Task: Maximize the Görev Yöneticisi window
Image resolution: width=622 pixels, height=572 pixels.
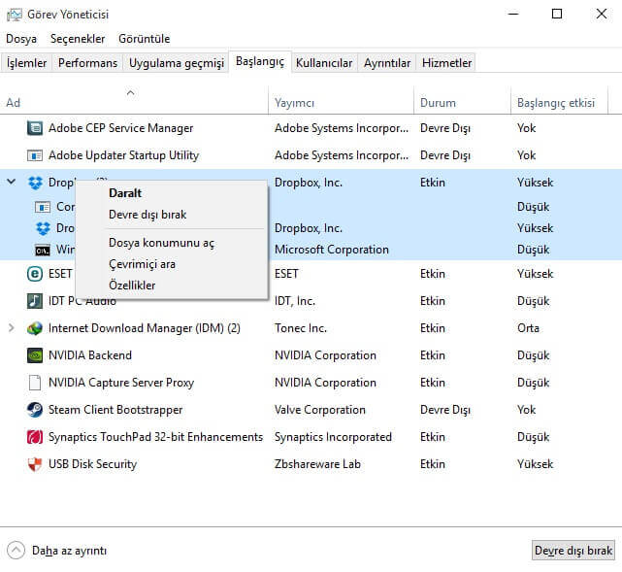Action: coord(557,15)
